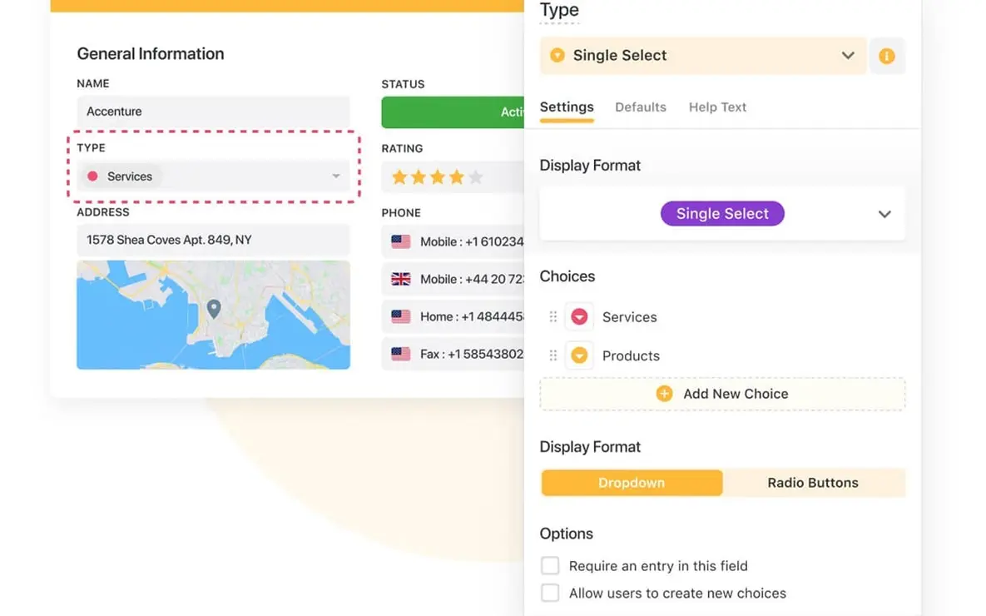The width and height of the screenshot is (986, 616).
Task: Switch to the Defaults tab
Action: tap(640, 107)
